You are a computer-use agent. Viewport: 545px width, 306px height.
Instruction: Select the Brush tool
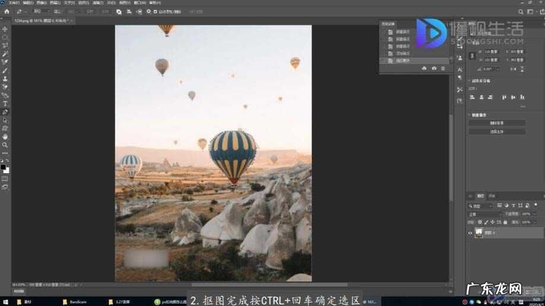pos(5,70)
